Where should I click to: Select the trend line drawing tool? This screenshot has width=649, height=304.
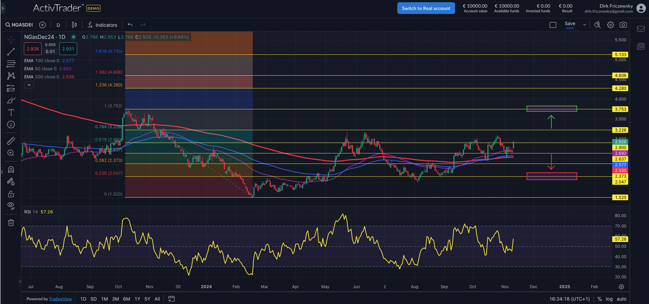point(11,52)
